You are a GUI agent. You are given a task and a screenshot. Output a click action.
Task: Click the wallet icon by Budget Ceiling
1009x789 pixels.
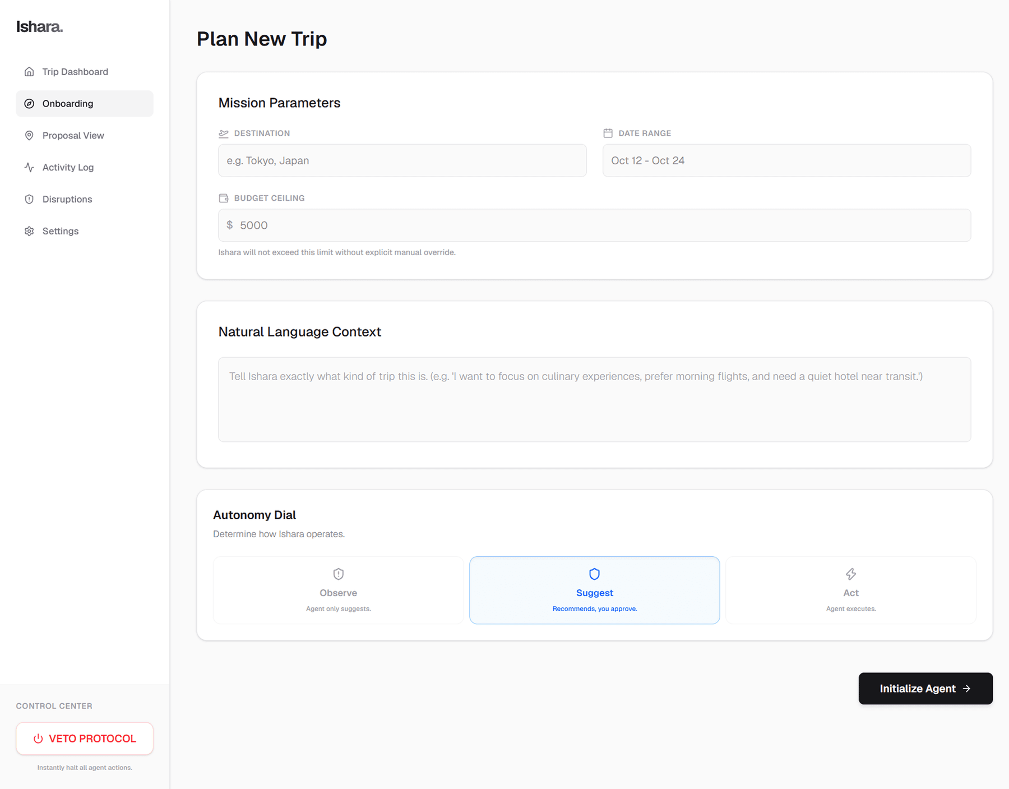coord(224,198)
